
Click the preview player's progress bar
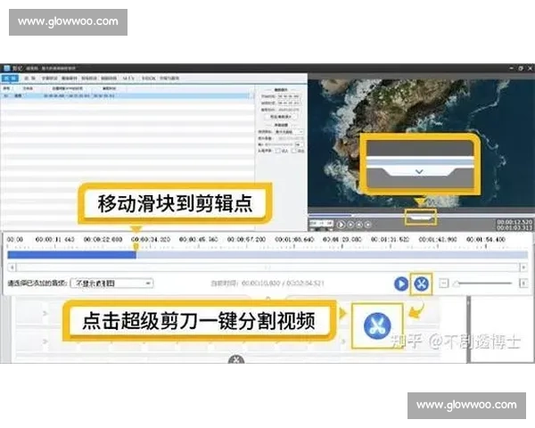click(x=420, y=216)
